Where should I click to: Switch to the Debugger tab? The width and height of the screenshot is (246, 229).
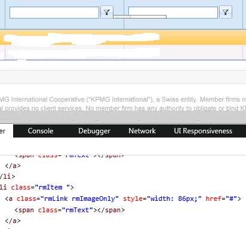click(94, 131)
